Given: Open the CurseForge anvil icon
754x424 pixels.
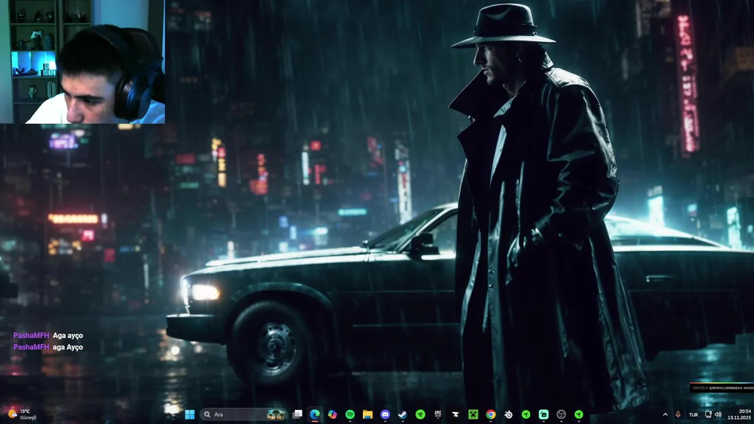Looking at the screenshot, I should click(455, 415).
